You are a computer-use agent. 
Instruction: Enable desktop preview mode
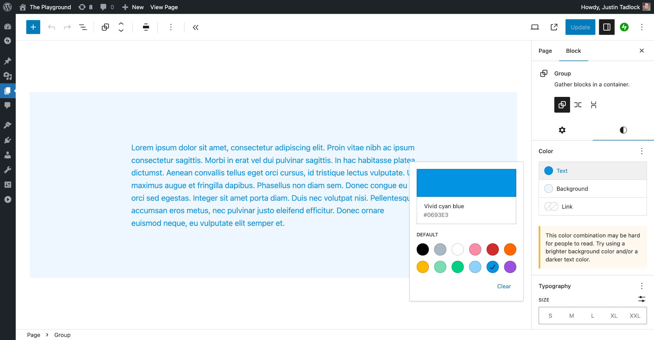tap(535, 27)
